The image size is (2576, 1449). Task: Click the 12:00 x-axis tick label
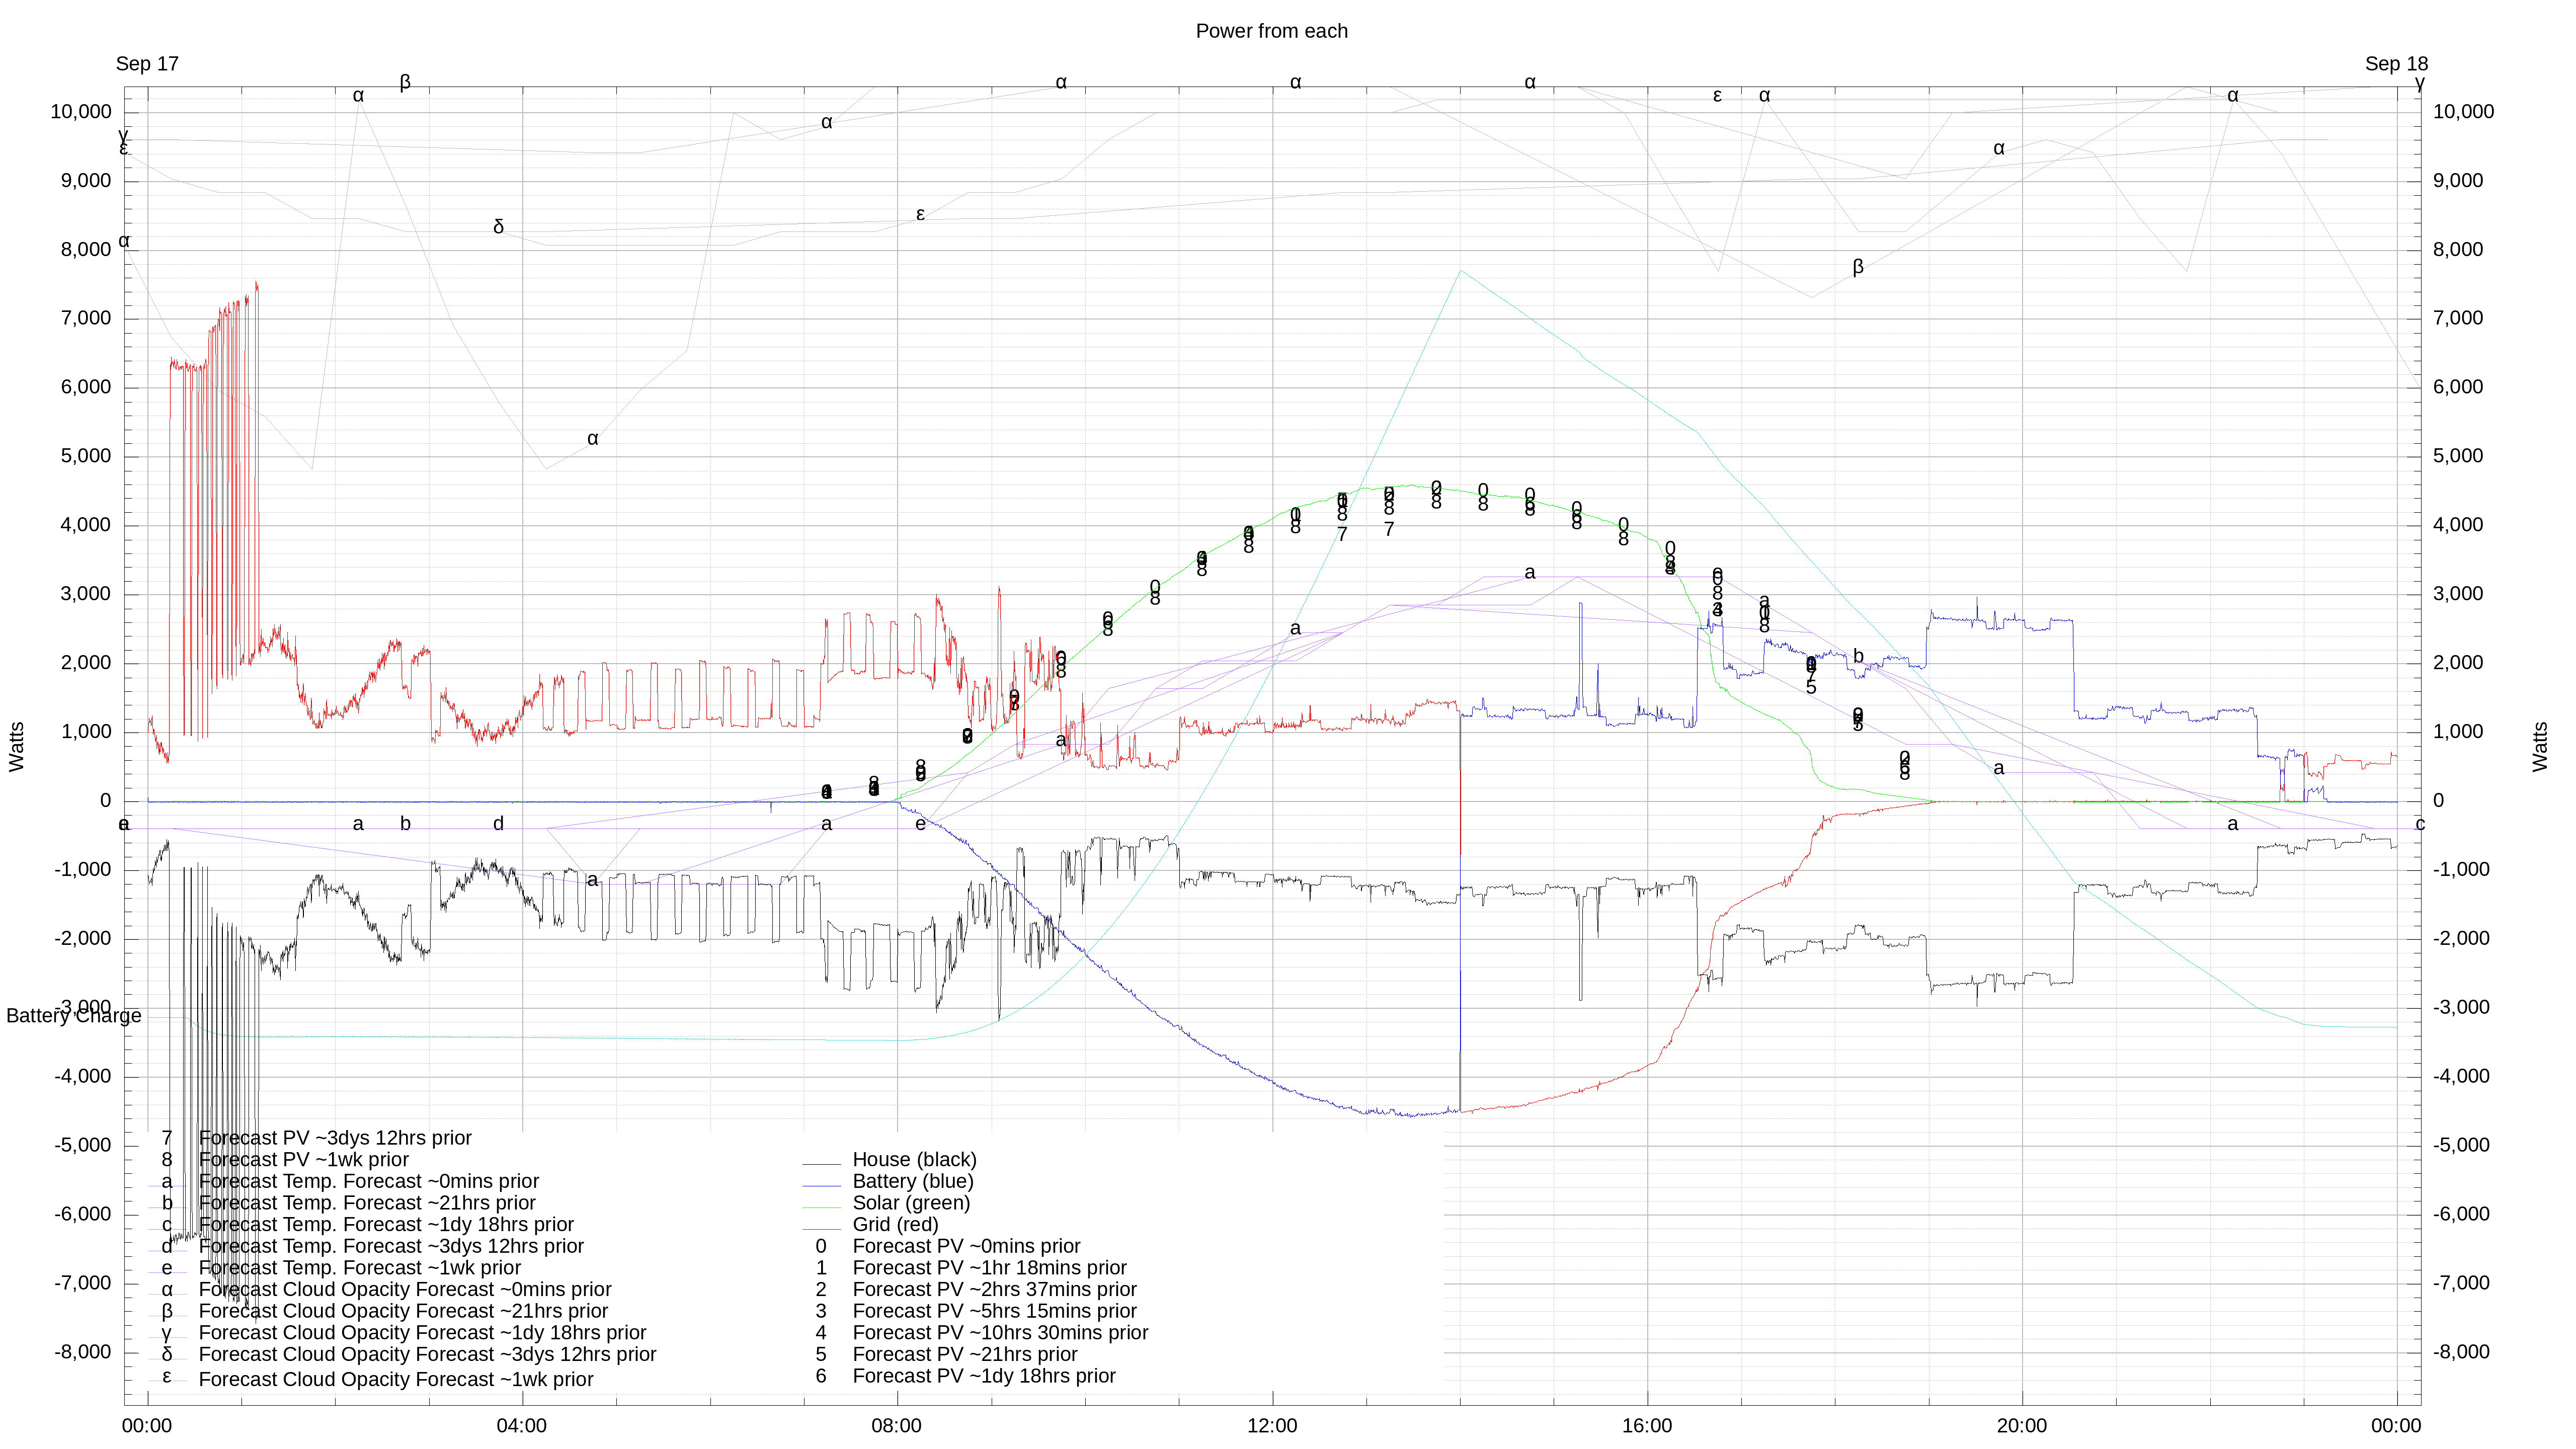(1272, 1426)
